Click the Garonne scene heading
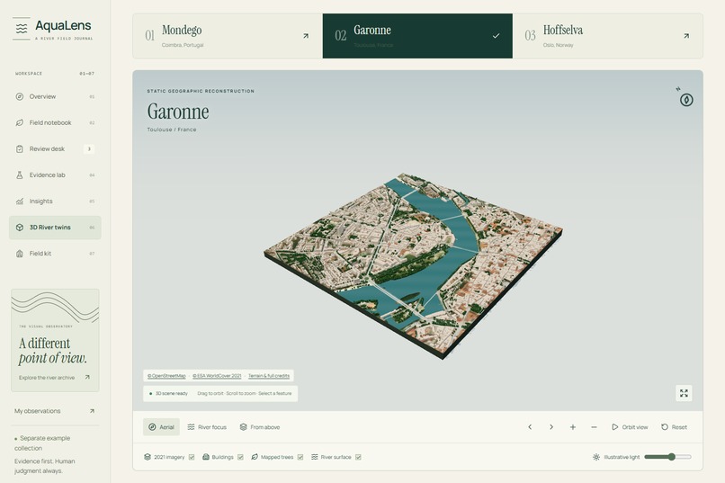This screenshot has height=483, width=725. 178,112
